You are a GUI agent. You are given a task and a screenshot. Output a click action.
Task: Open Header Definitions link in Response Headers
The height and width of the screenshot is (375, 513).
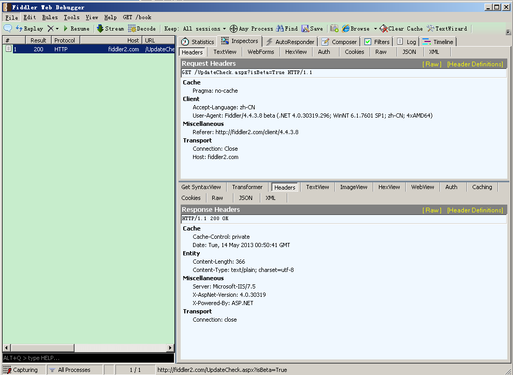coord(475,210)
